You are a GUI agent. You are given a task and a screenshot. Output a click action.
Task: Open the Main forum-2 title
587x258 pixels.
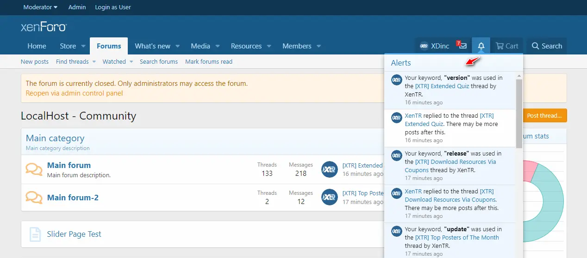[x=73, y=198]
